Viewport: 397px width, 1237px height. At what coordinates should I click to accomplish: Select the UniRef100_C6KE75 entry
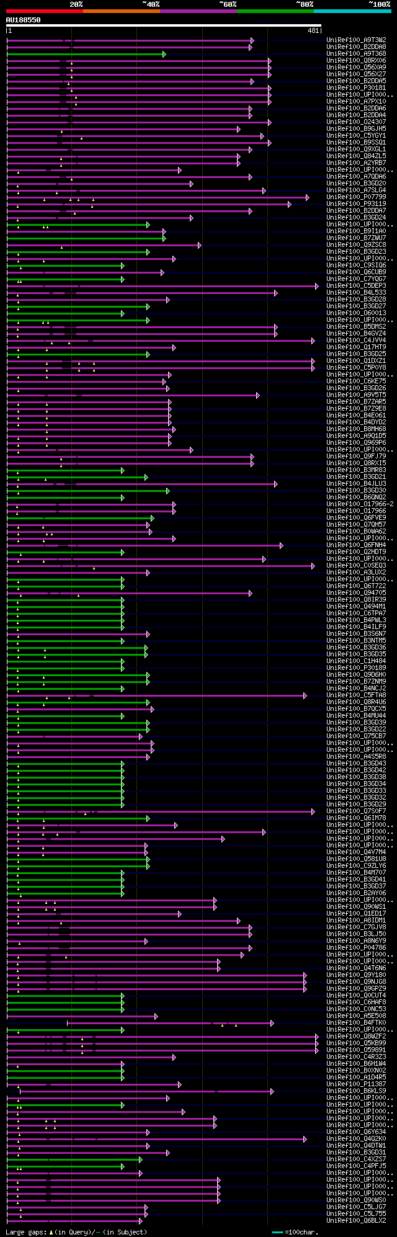pyautogui.click(x=356, y=381)
